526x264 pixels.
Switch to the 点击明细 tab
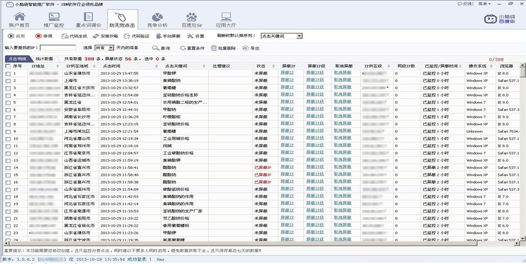(16, 59)
